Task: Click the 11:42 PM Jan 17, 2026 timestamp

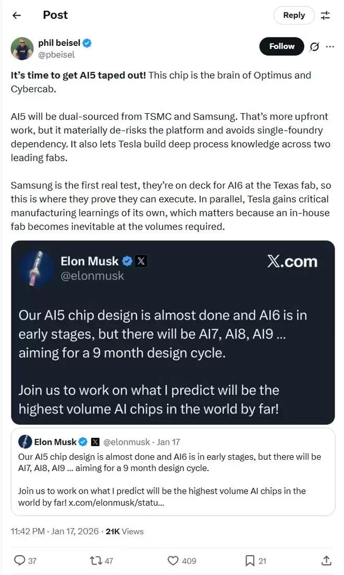Action: (x=55, y=531)
